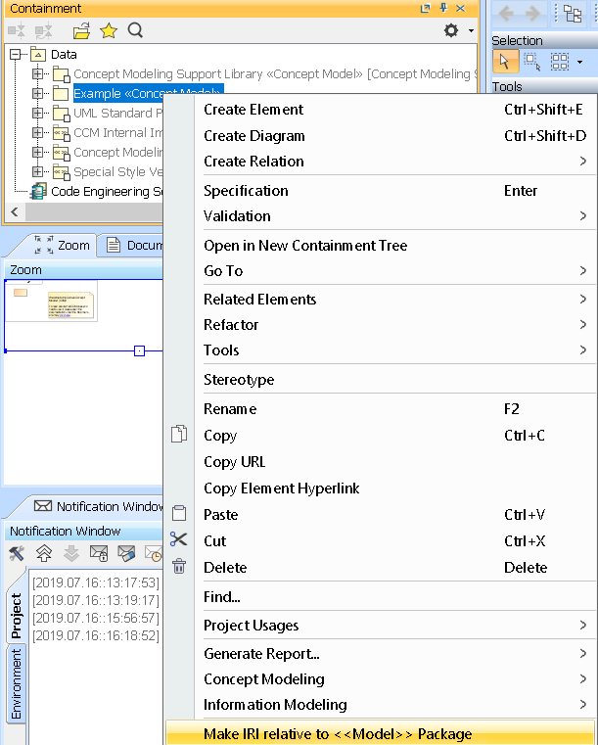Click the down double-arrow icon in Notification toolbar
Image resolution: width=598 pixels, height=745 pixels.
71,553
